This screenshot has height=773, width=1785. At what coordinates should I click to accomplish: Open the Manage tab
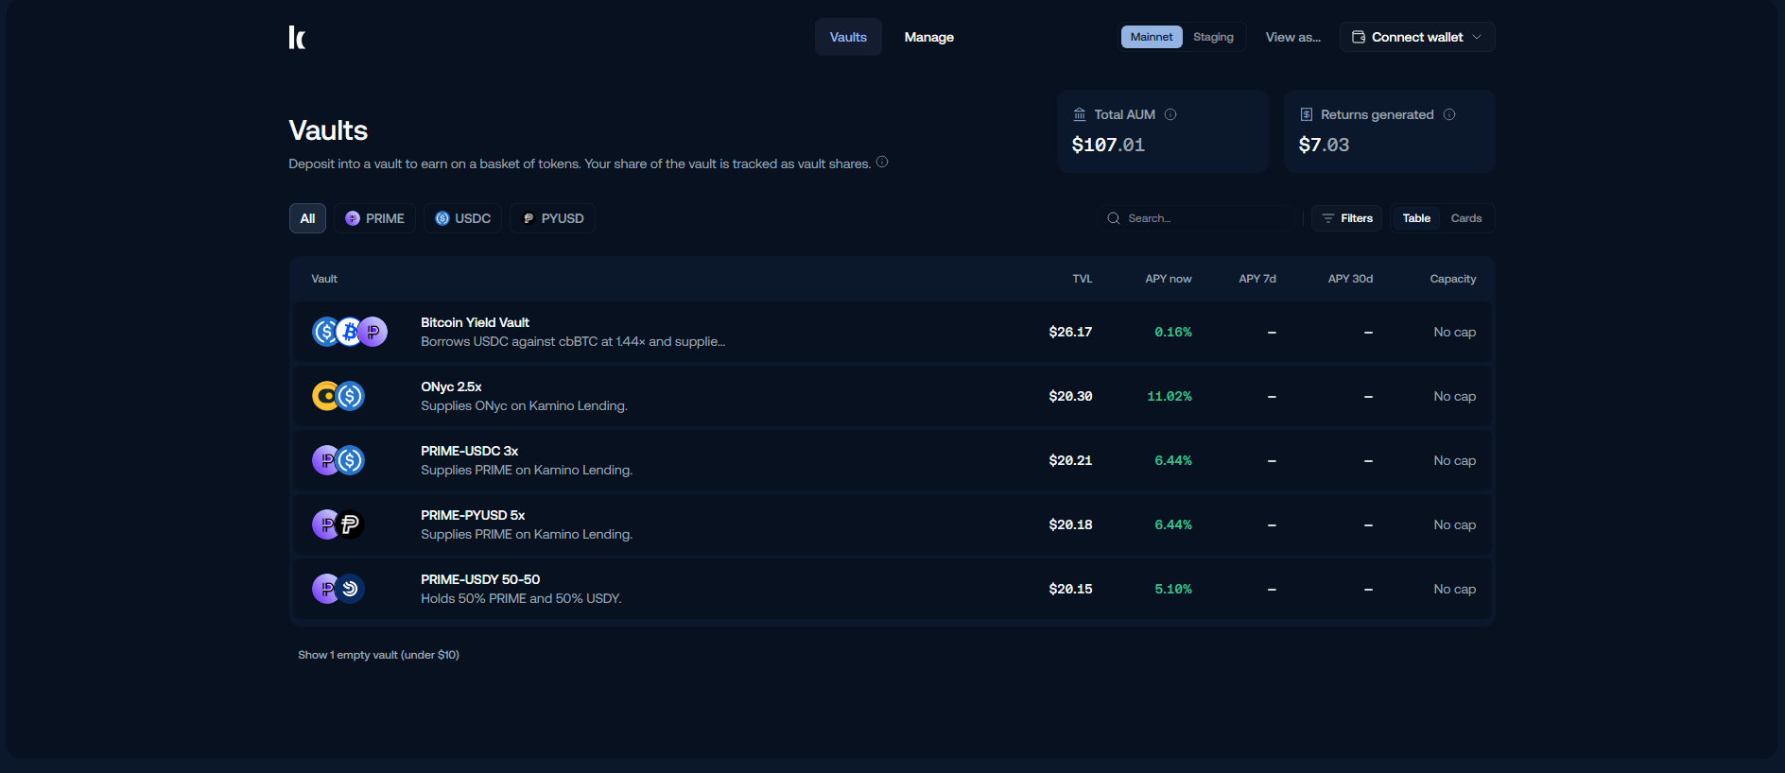[x=928, y=37]
